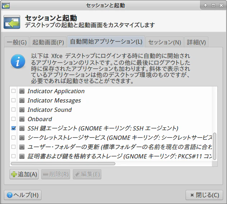Select the Indicator Messages row text
Screen dimensions: 227x204
point(54,100)
